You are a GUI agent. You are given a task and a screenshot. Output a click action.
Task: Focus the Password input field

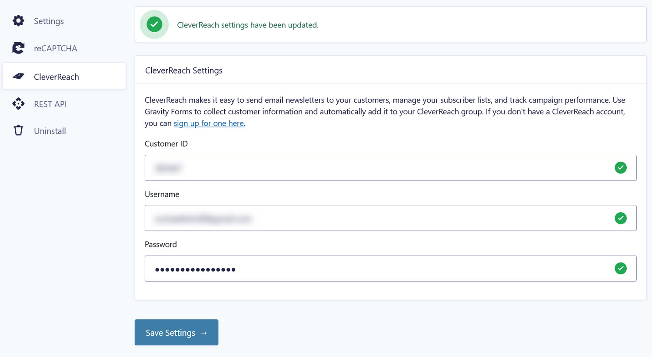click(x=390, y=269)
